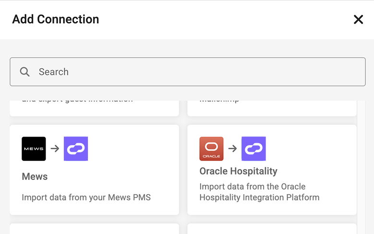Viewport: 374px width, 234px height.
Task: Click the arrow icon in the Oracle card
Action: point(232,148)
